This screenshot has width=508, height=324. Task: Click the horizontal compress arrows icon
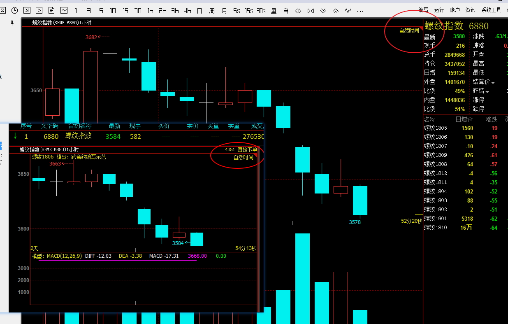(311, 10)
